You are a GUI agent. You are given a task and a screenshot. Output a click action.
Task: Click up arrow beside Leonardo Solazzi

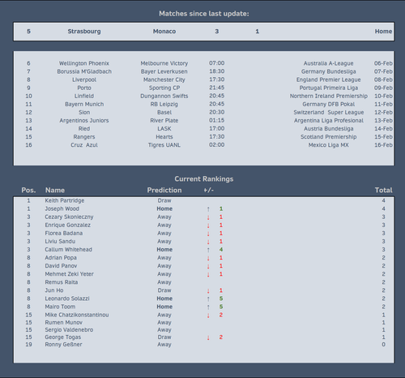[x=208, y=299]
